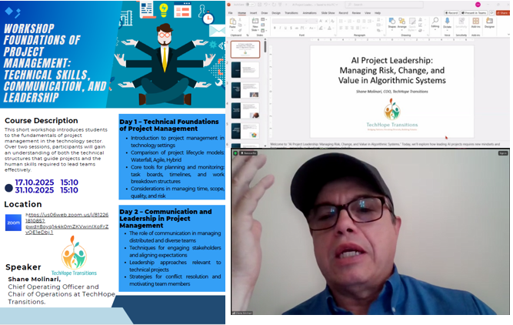Click the New Slide icon
This screenshot has width=513, height=325.
point(255,22)
